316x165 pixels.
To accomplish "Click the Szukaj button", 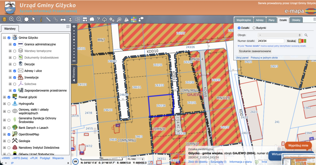I will point(291,41).
